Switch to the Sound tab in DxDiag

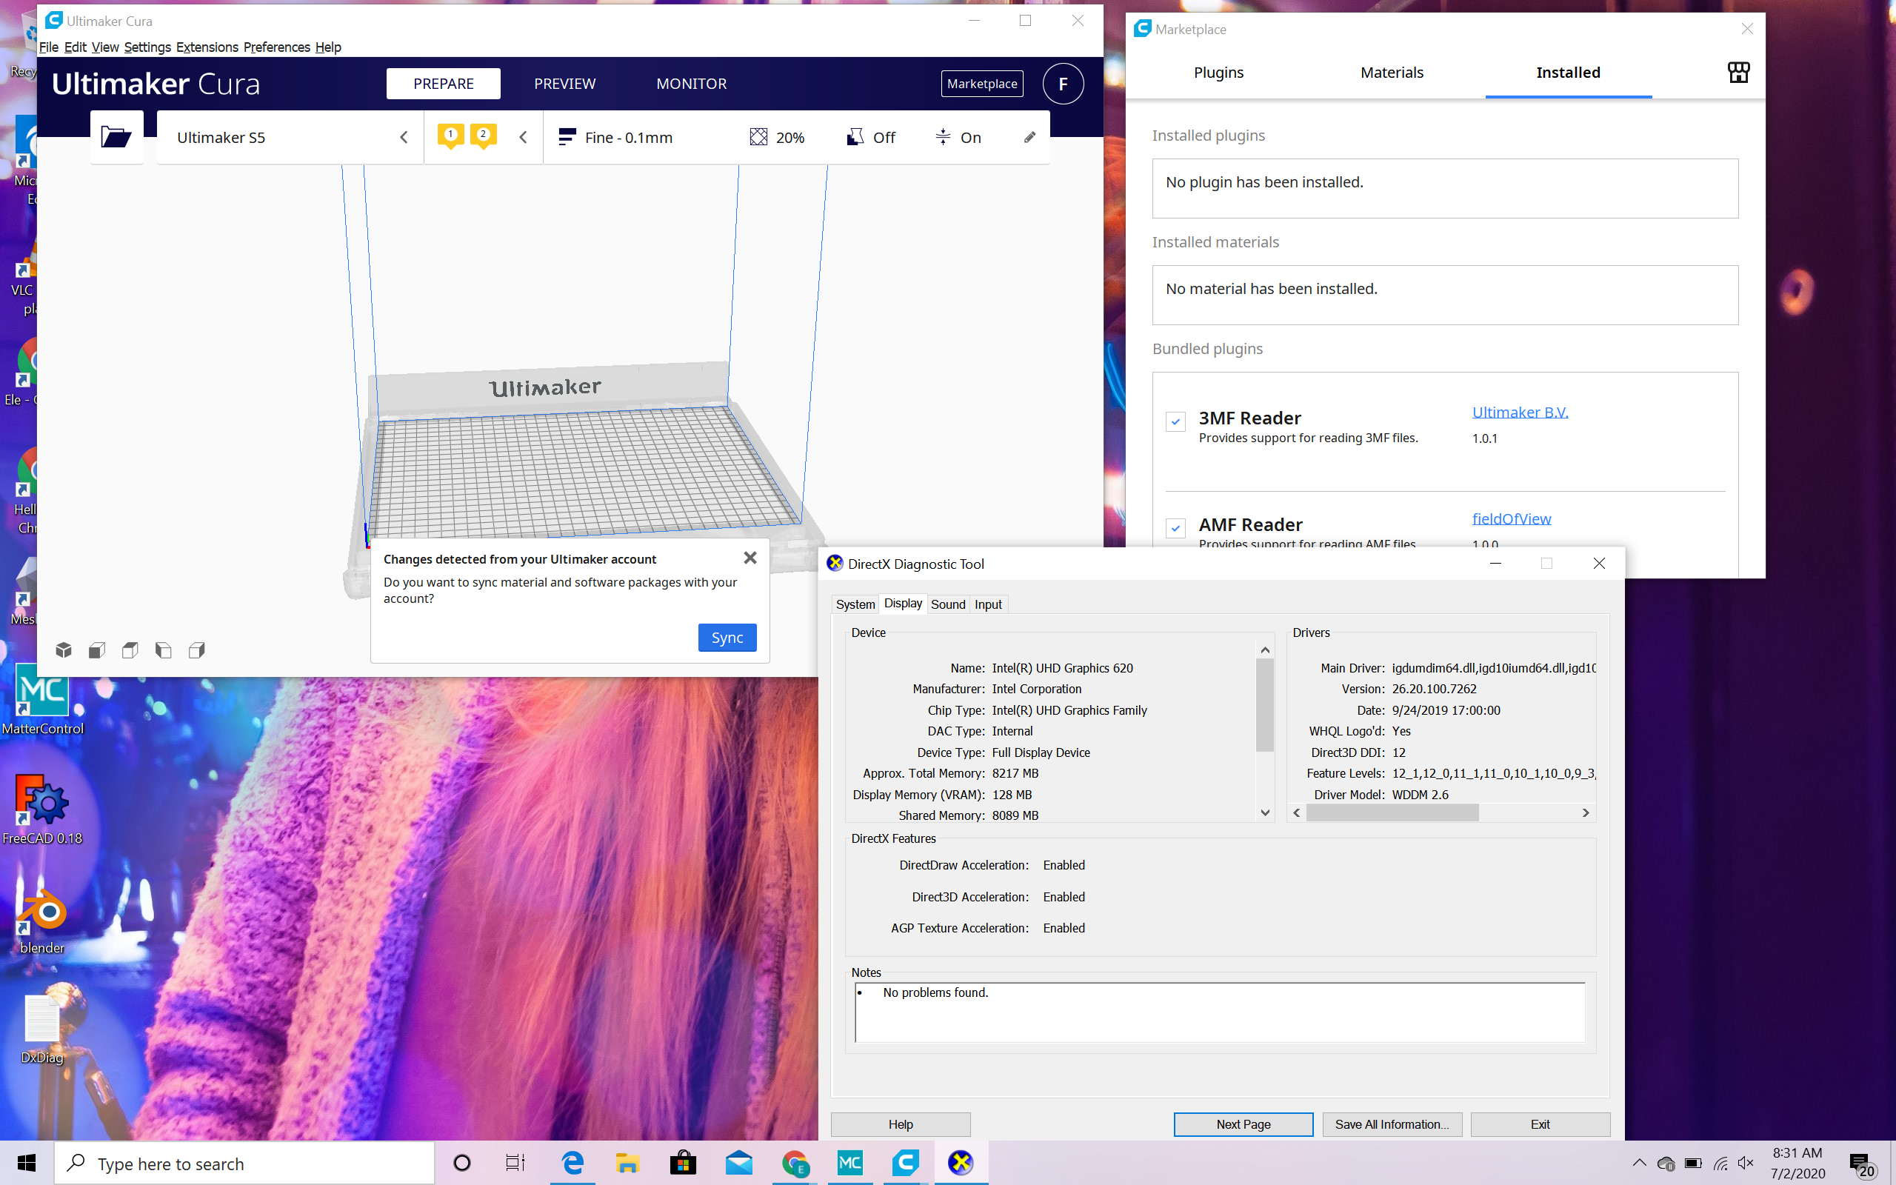pos(947,604)
